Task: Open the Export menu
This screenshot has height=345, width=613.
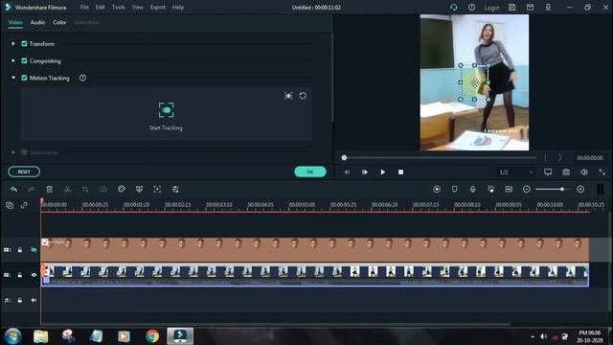Action: (157, 7)
